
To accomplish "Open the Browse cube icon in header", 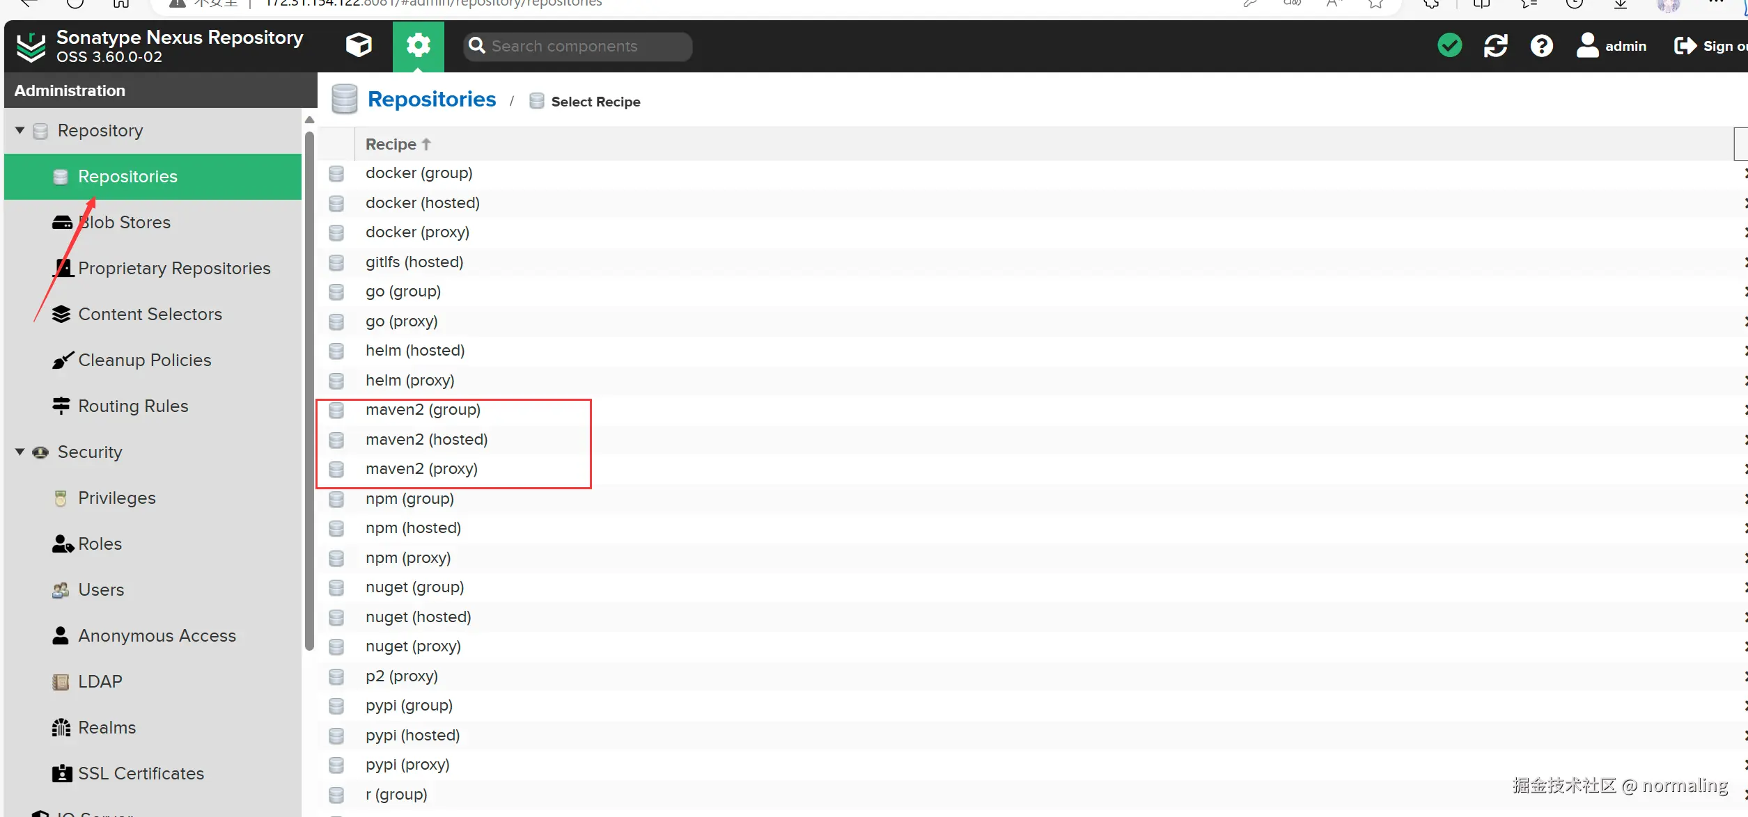I will [359, 46].
